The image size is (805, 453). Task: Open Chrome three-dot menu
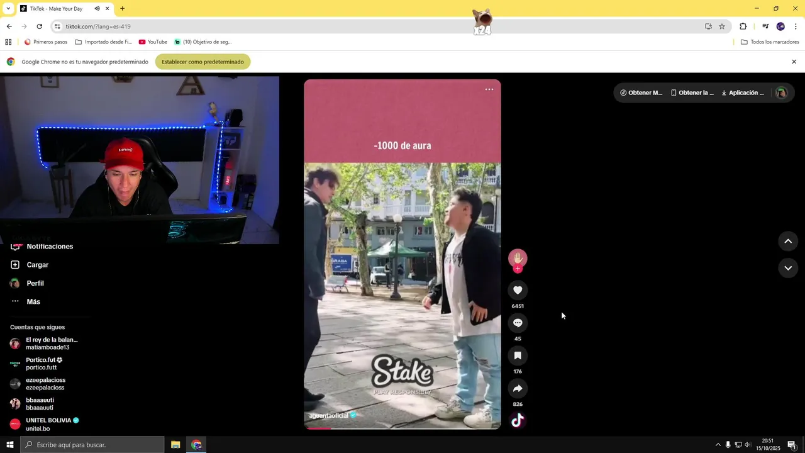coord(796,26)
